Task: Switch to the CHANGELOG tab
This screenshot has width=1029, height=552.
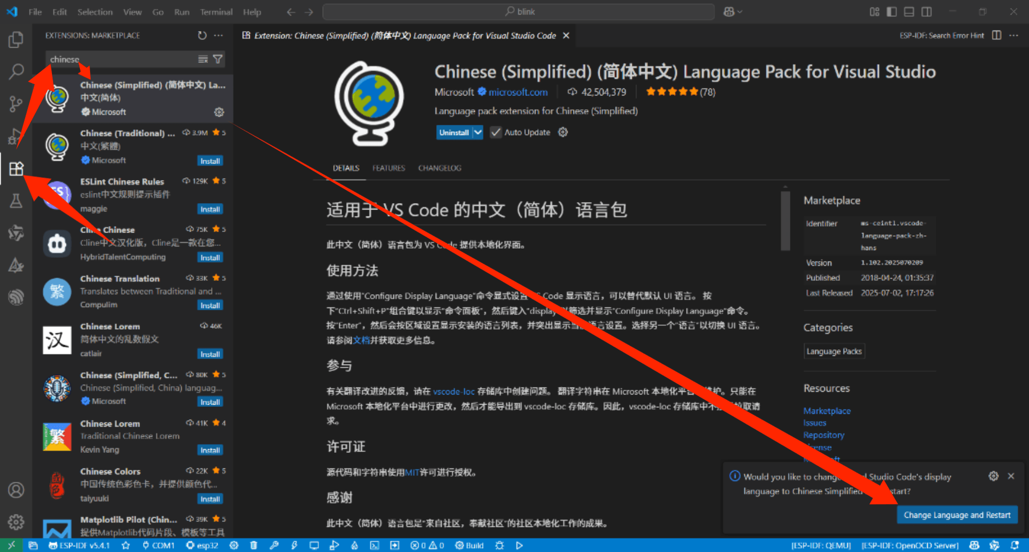Action: 439,168
